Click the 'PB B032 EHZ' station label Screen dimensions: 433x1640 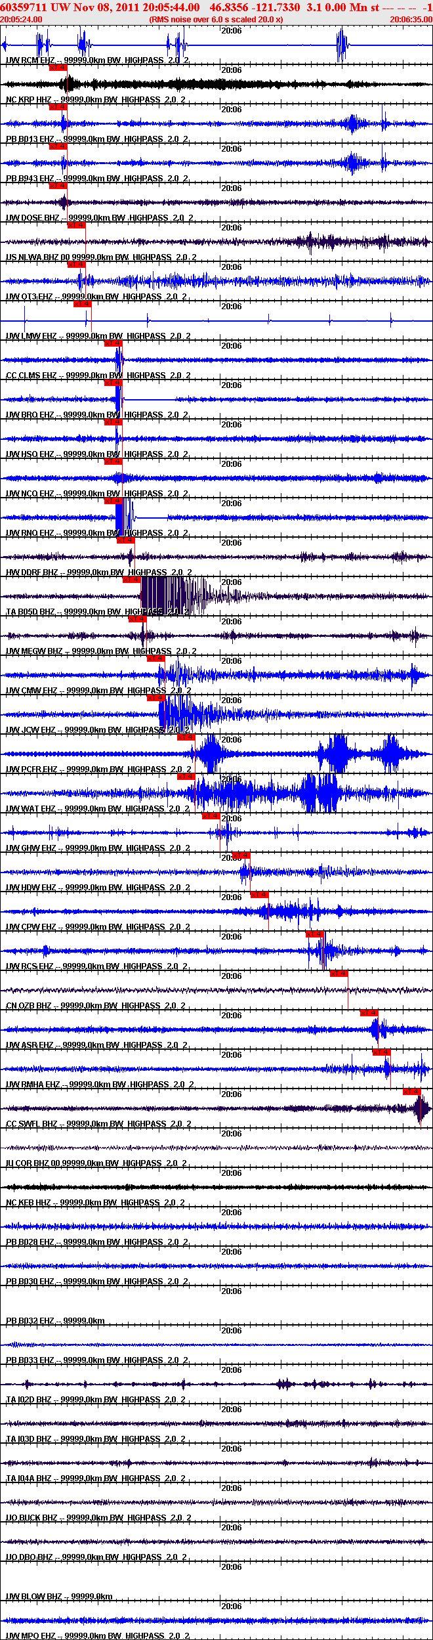(30, 1321)
